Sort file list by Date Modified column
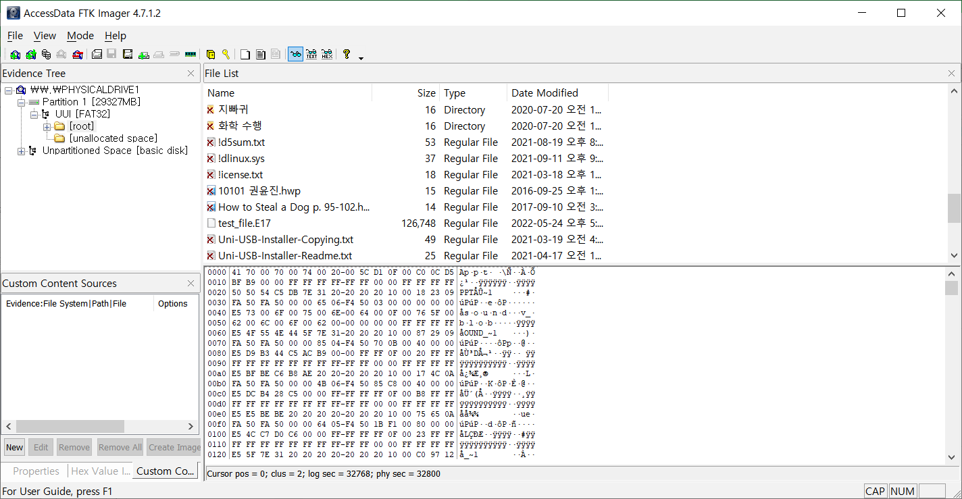 558,93
